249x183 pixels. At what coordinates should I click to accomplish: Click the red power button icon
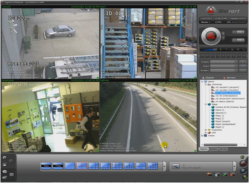pyautogui.click(x=244, y=164)
